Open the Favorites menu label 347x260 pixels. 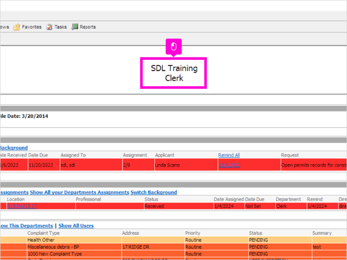32,27
